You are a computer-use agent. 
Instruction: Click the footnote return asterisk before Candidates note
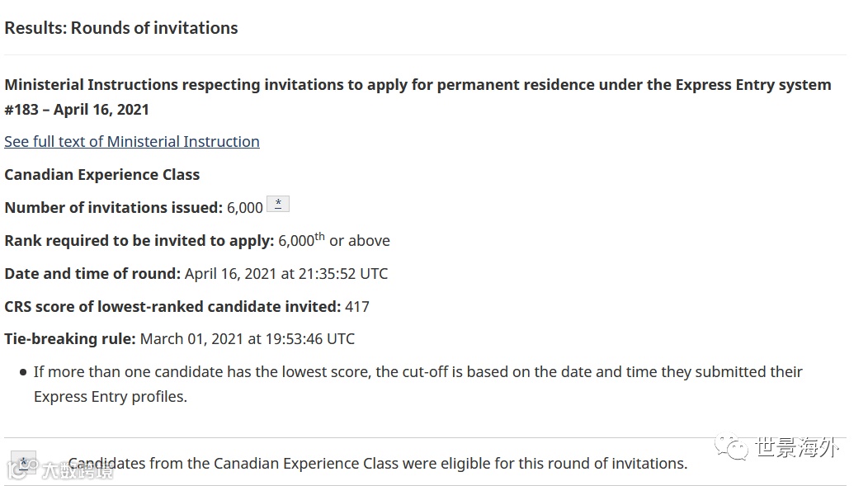point(23,463)
